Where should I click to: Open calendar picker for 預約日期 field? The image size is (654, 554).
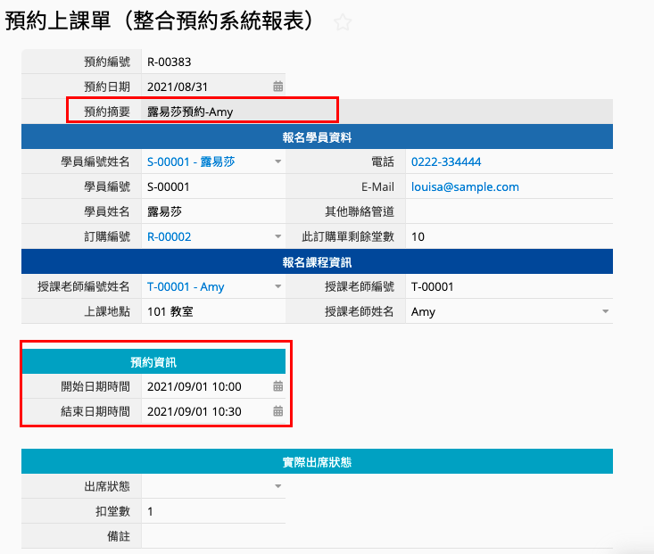click(x=277, y=87)
